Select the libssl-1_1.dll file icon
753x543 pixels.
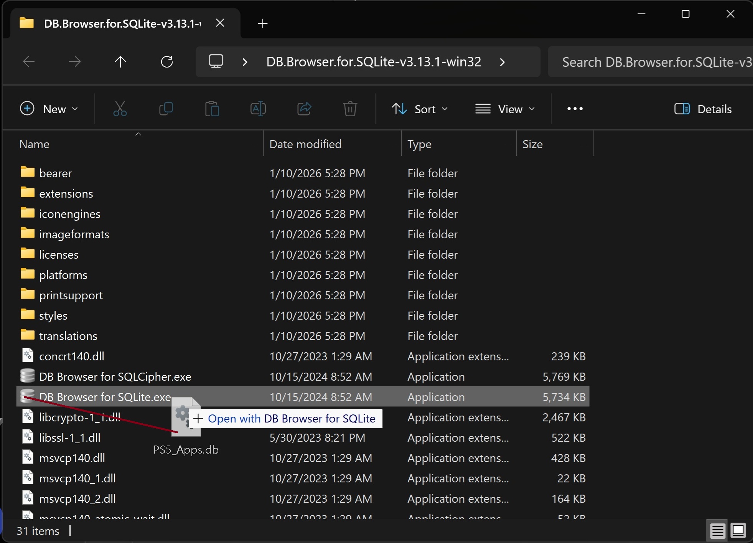click(27, 437)
